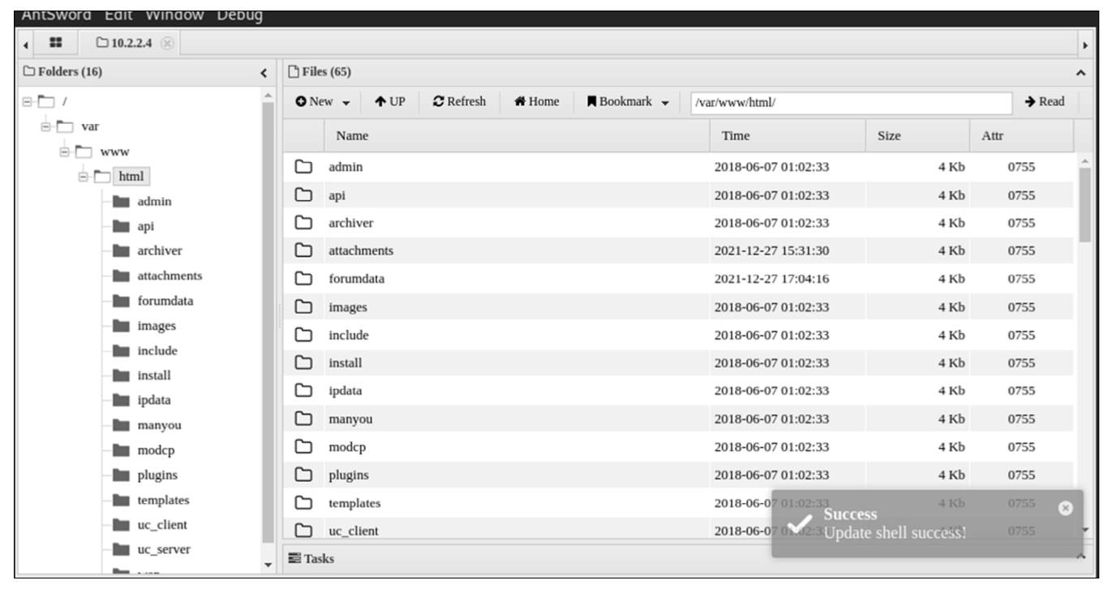Select the api folder in the tree
The width and height of the screenshot is (1112, 589).
[x=146, y=226]
